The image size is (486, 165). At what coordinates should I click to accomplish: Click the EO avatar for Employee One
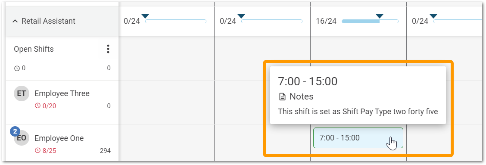pos(22,138)
